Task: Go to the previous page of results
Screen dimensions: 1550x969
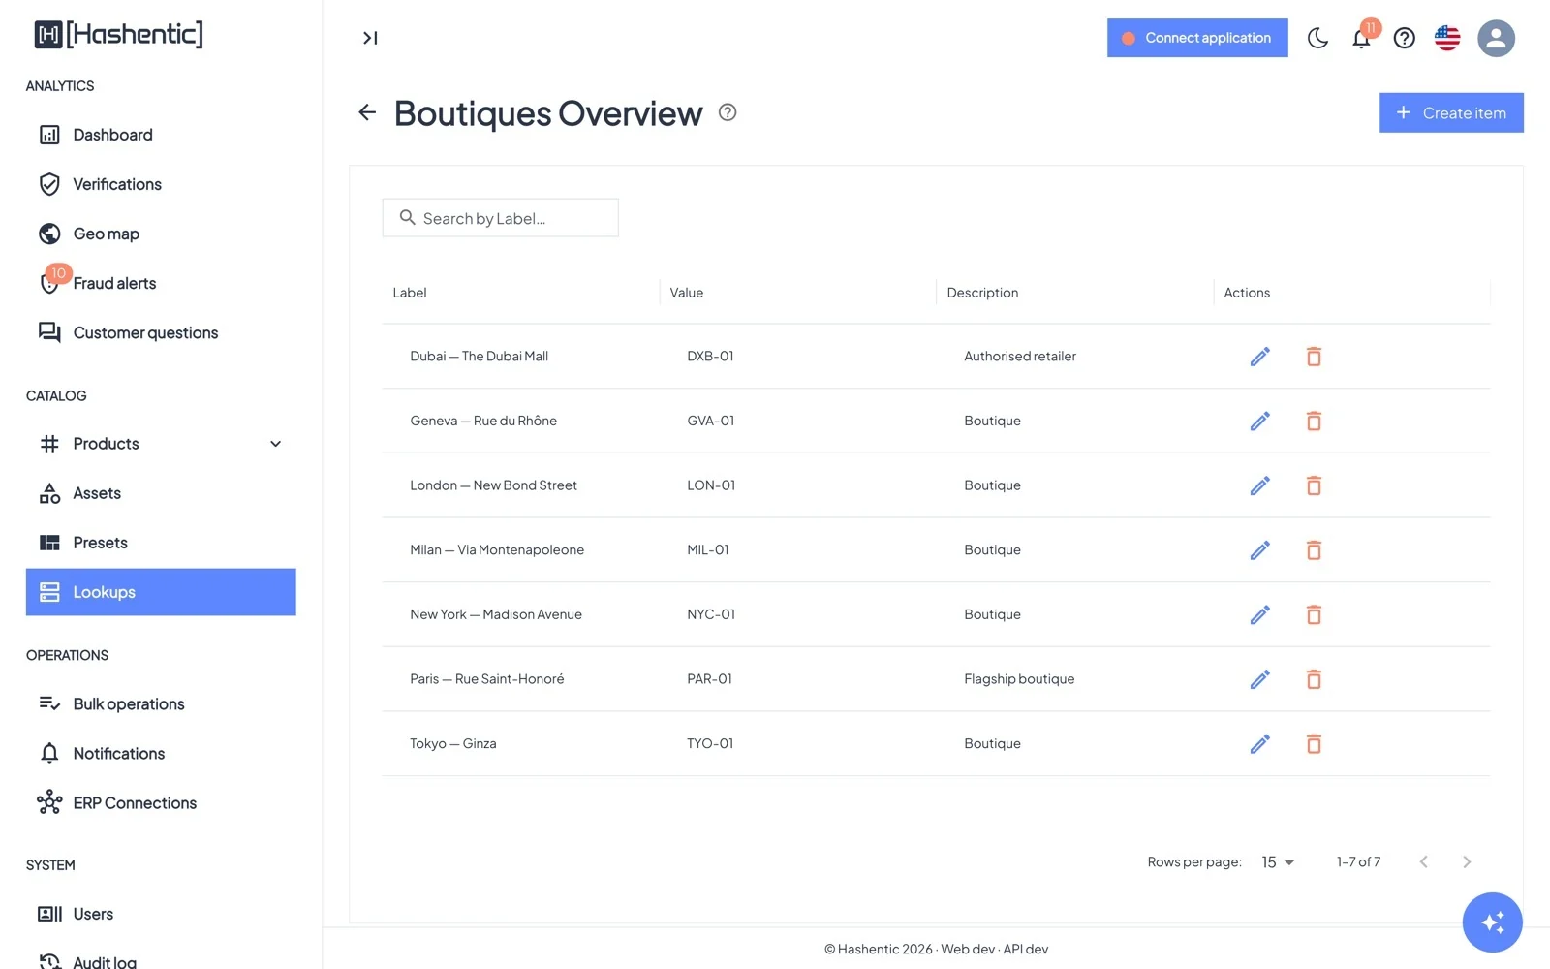Action: tap(1423, 861)
